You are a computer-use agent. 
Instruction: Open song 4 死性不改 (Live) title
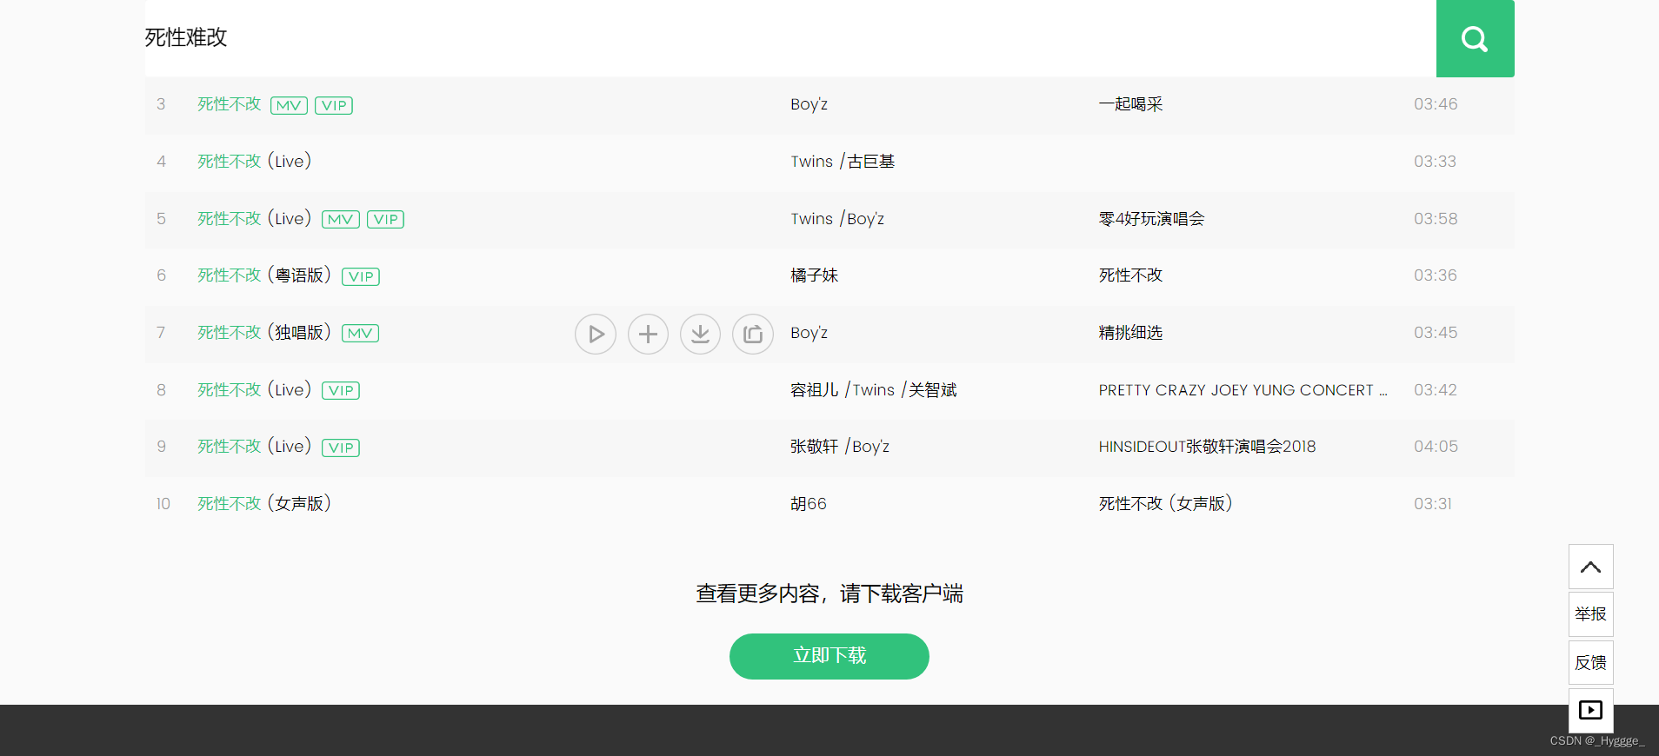(254, 162)
